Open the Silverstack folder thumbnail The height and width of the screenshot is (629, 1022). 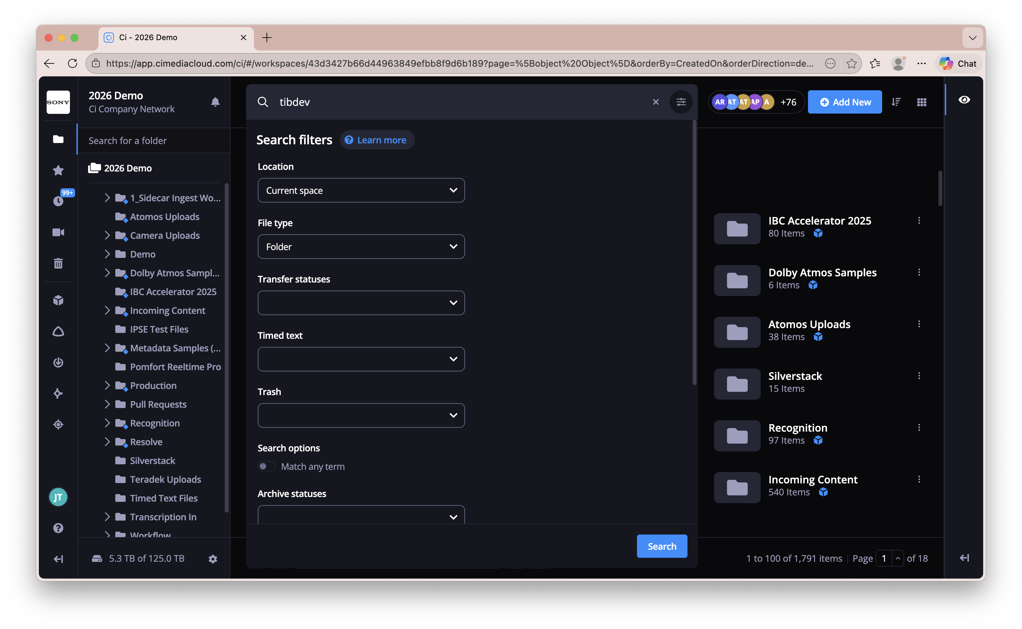coord(737,383)
